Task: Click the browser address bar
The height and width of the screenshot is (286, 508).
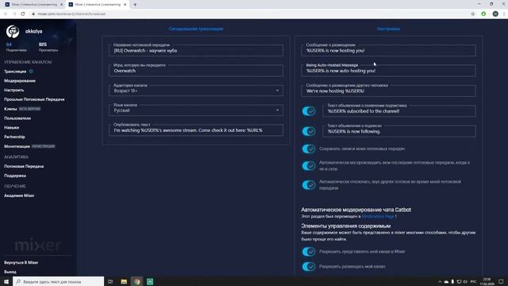Action: coord(249,14)
